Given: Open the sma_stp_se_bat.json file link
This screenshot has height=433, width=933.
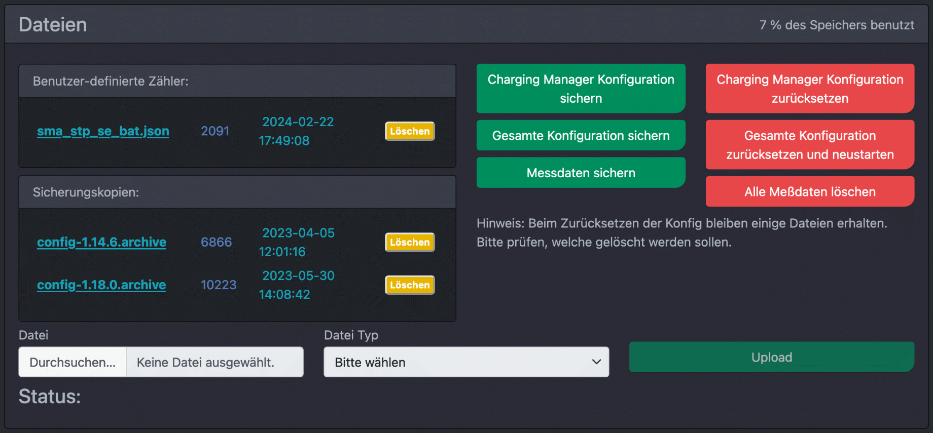Looking at the screenshot, I should tap(103, 131).
